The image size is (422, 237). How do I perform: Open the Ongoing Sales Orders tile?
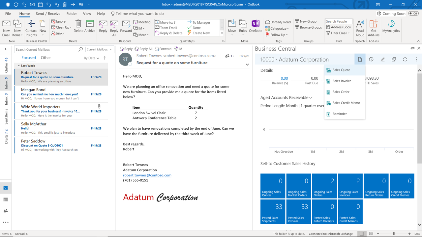(x=324, y=186)
